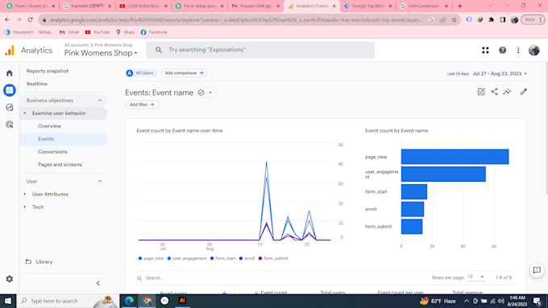Screen dimensions: 548x308
Task: Click the account profile avatar in Analytics header
Action: tap(533, 51)
